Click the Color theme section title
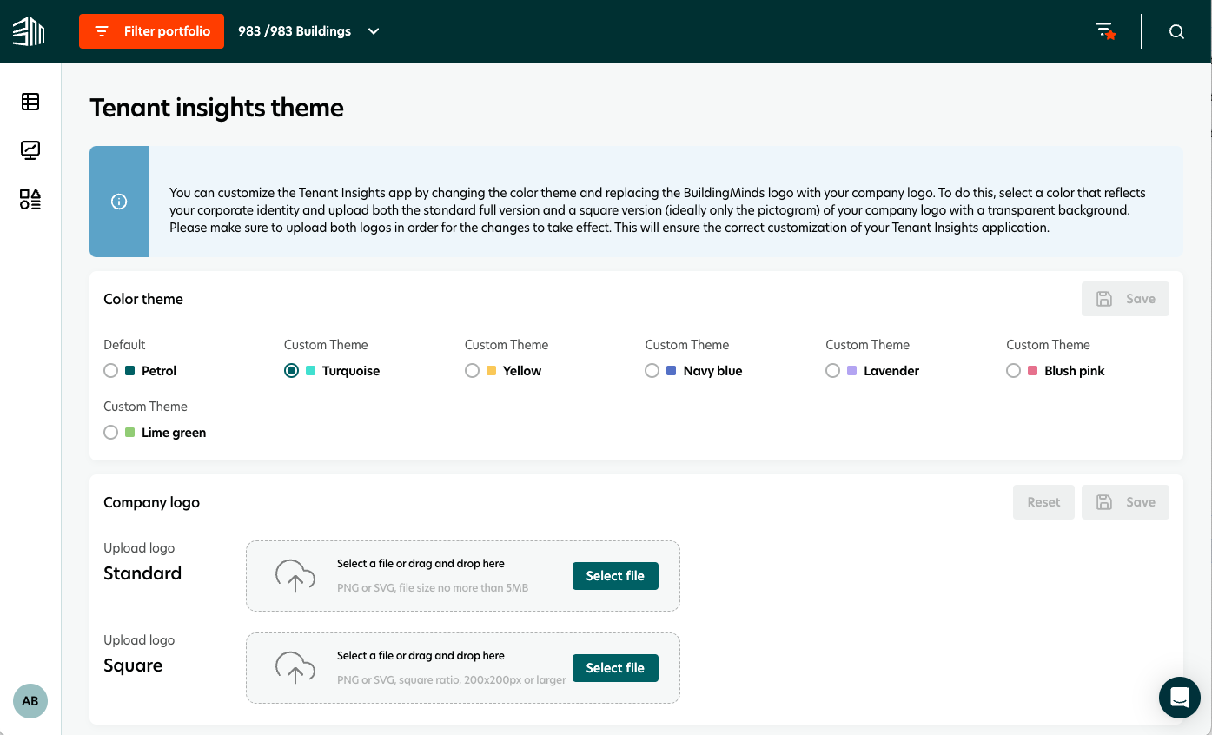Screen dimensions: 1212x735 pyautogui.click(x=143, y=299)
